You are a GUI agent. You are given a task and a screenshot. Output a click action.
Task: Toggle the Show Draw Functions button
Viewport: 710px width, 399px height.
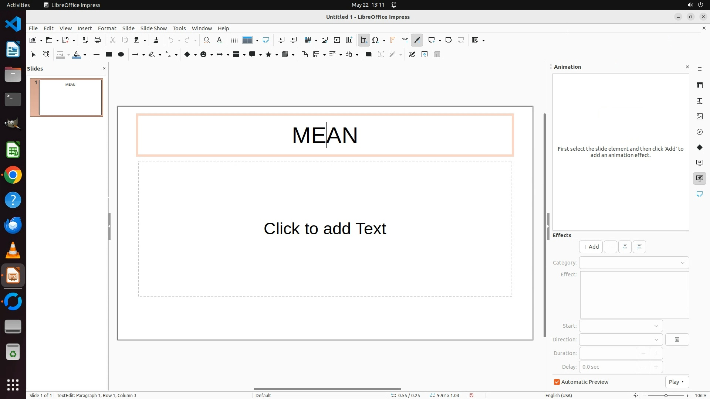coord(417,40)
